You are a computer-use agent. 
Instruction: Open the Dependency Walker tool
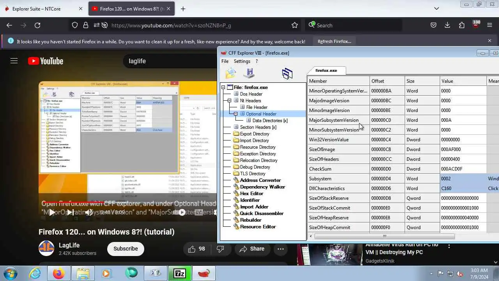coord(262,187)
